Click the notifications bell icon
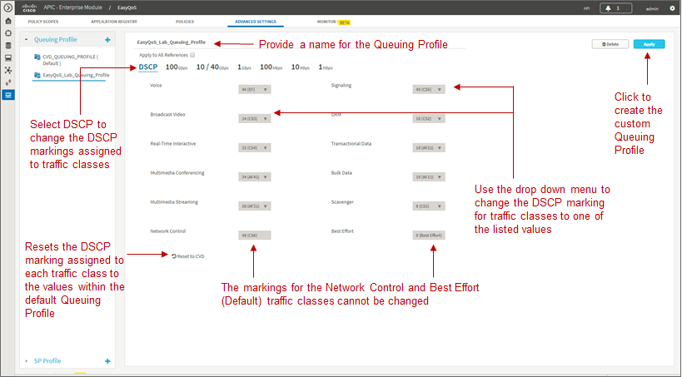This screenshot has height=377, width=682. coord(608,8)
